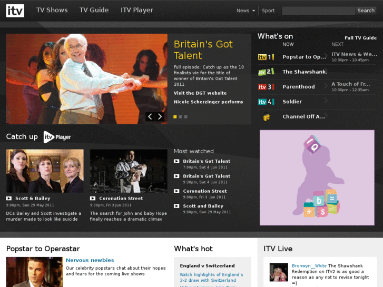Expand the Soldier row arrow
Screen dimensions: 383x287
(326, 101)
